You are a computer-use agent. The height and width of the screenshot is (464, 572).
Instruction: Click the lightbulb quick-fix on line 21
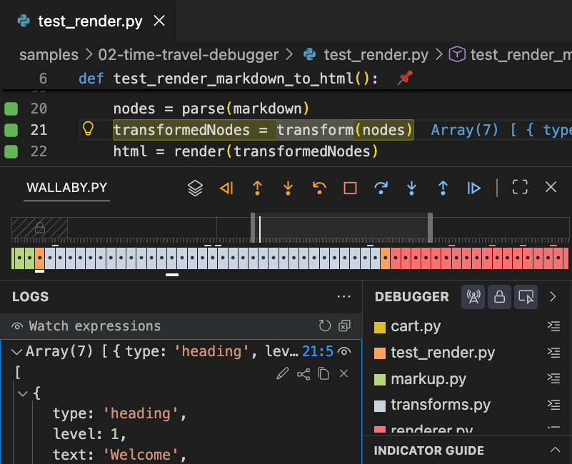(x=88, y=129)
